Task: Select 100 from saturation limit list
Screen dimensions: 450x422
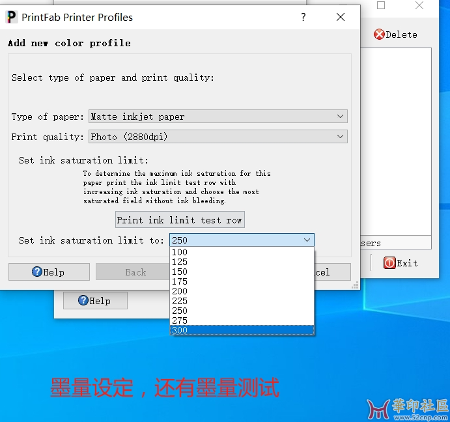Action: tap(242, 252)
